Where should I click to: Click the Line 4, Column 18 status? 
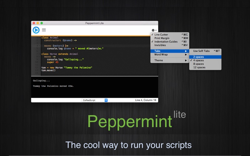(x=146, y=100)
